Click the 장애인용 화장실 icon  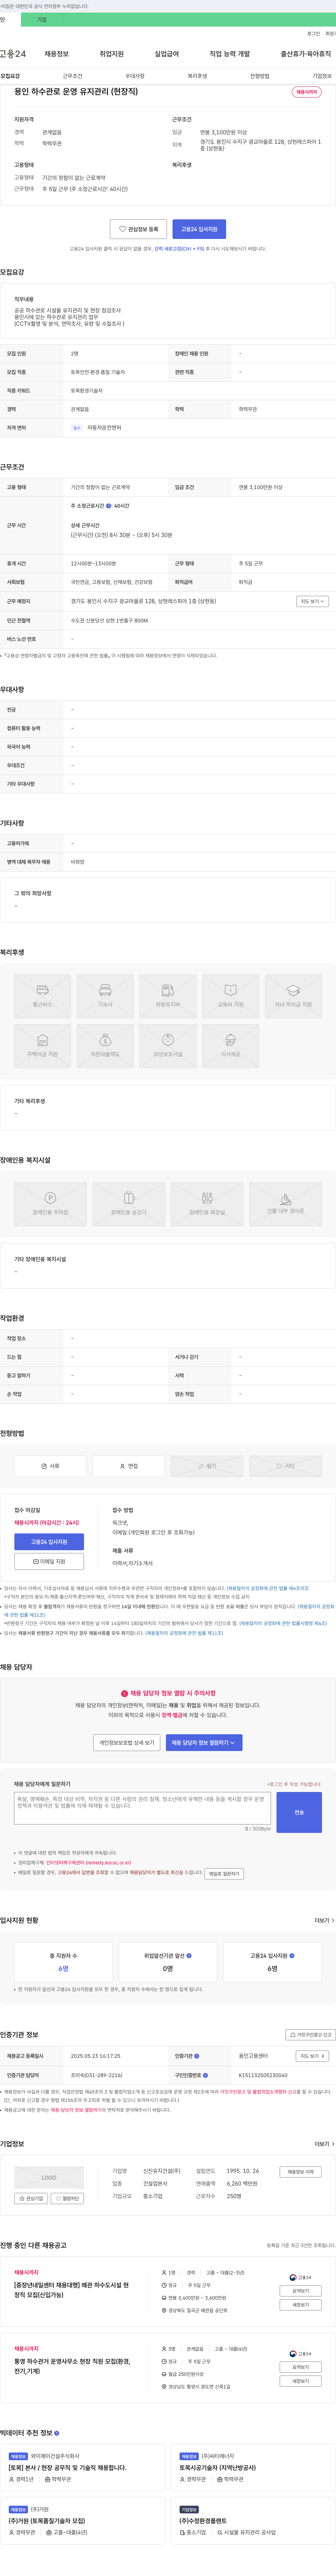point(207,1204)
